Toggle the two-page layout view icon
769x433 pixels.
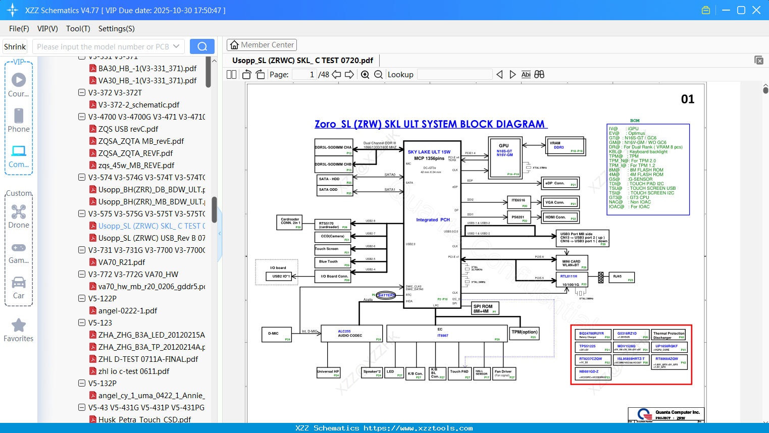[231, 75]
